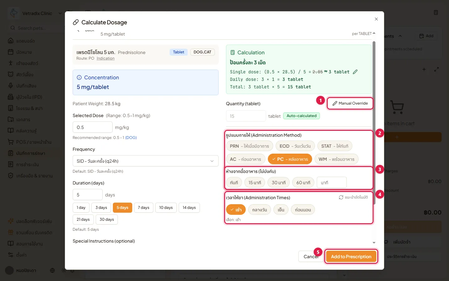The height and width of the screenshot is (281, 449).
Task: Select EOD every-other-day method
Action: pos(295,146)
